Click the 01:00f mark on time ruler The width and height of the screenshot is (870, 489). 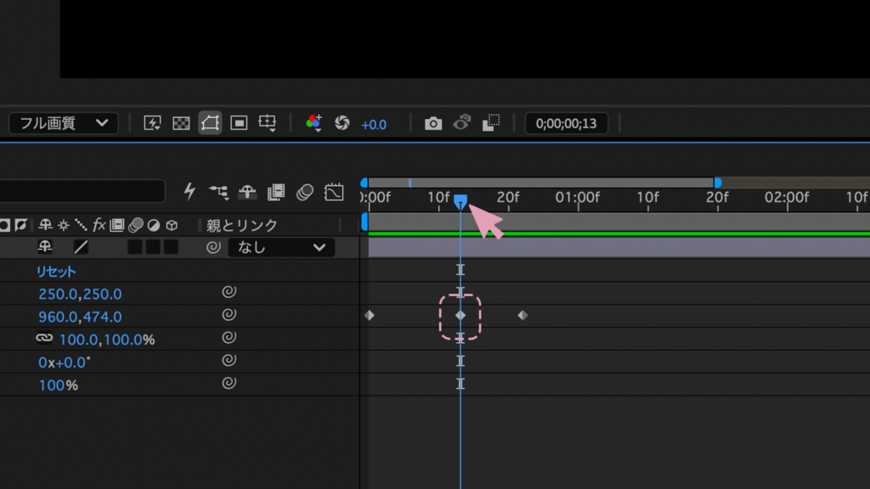coord(578,197)
